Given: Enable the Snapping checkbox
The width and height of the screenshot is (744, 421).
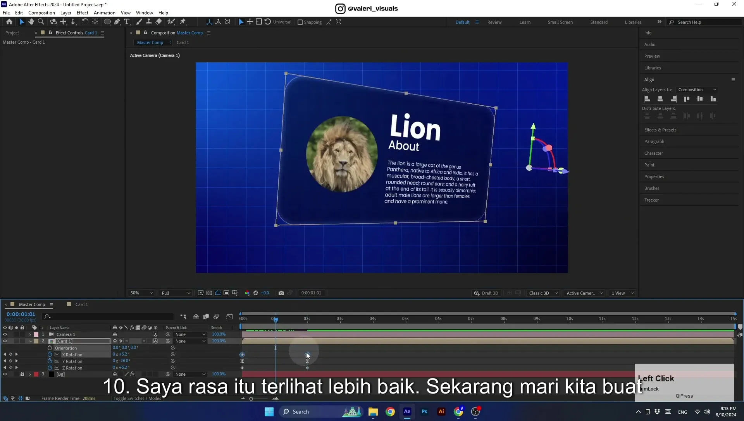Looking at the screenshot, I should [x=300, y=22].
